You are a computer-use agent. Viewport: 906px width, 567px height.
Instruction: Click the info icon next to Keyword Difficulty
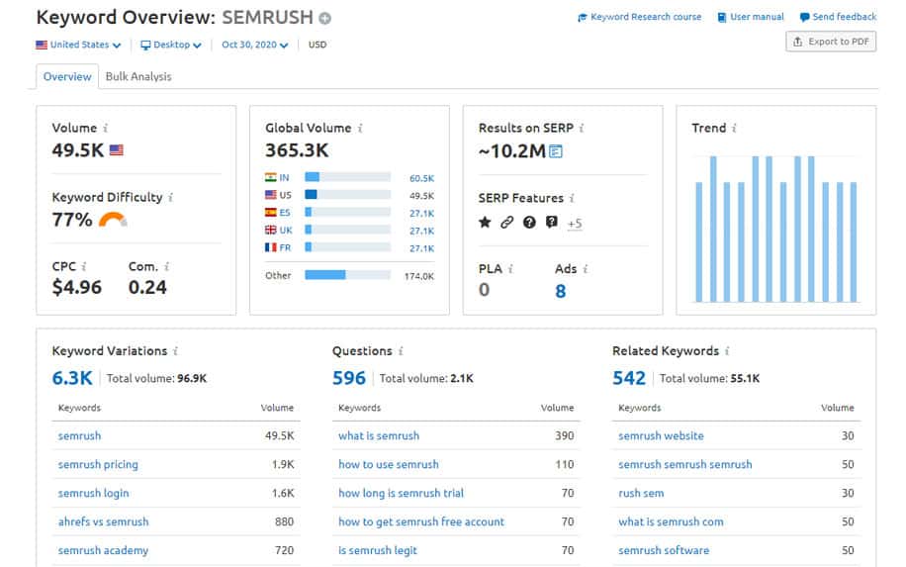(171, 197)
